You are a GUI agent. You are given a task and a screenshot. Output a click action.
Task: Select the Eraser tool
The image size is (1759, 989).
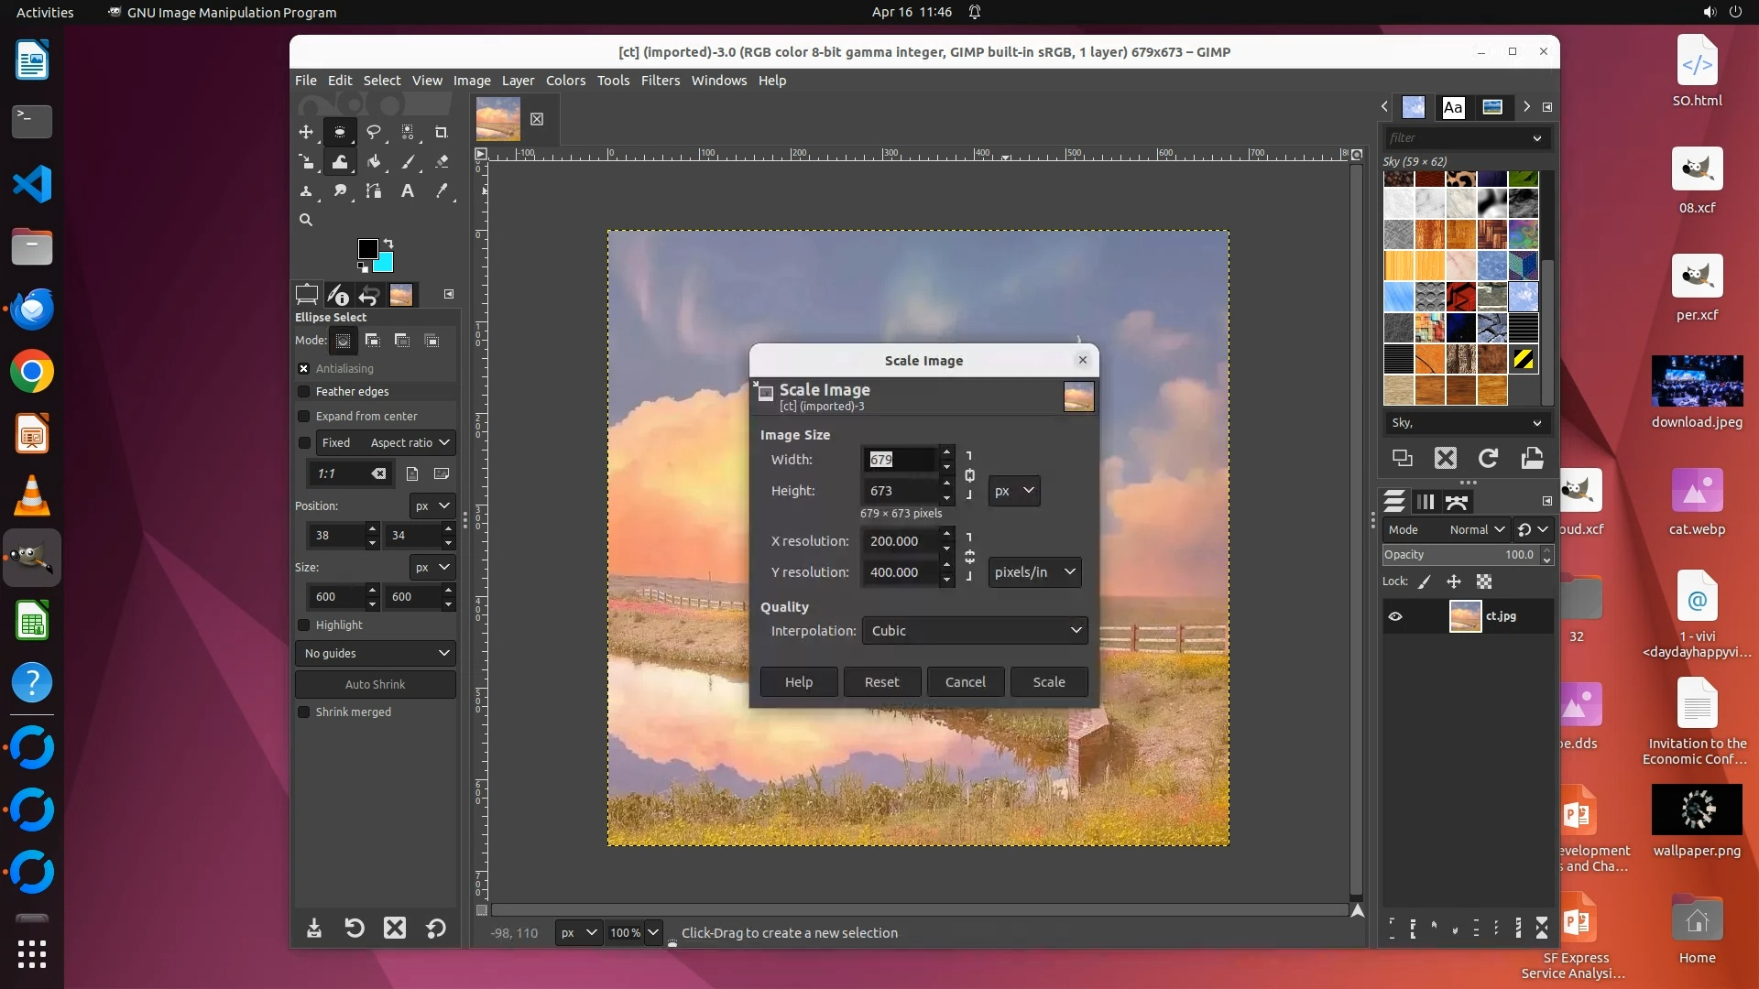[x=442, y=161]
